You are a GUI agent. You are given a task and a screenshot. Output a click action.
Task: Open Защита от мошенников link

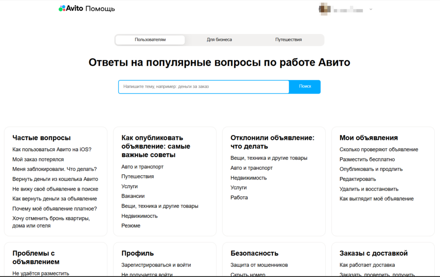click(259, 265)
